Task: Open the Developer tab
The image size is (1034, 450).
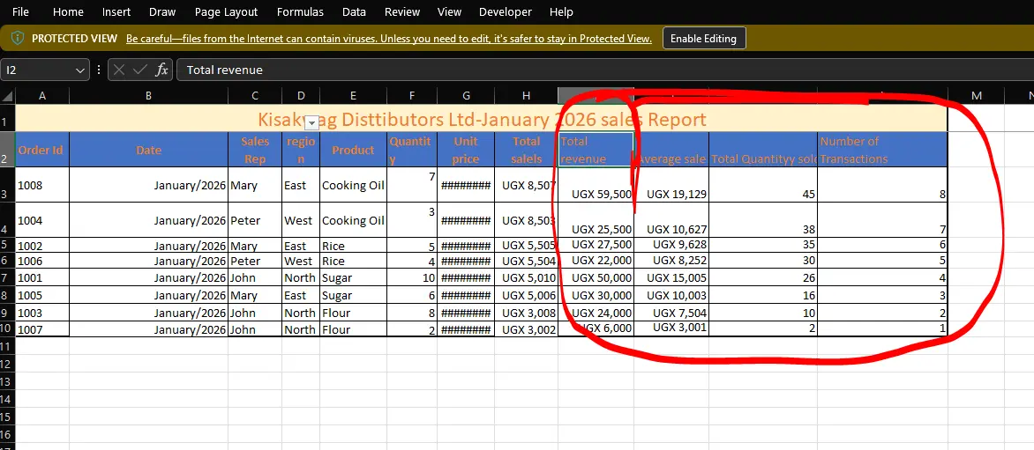Action: pos(506,11)
